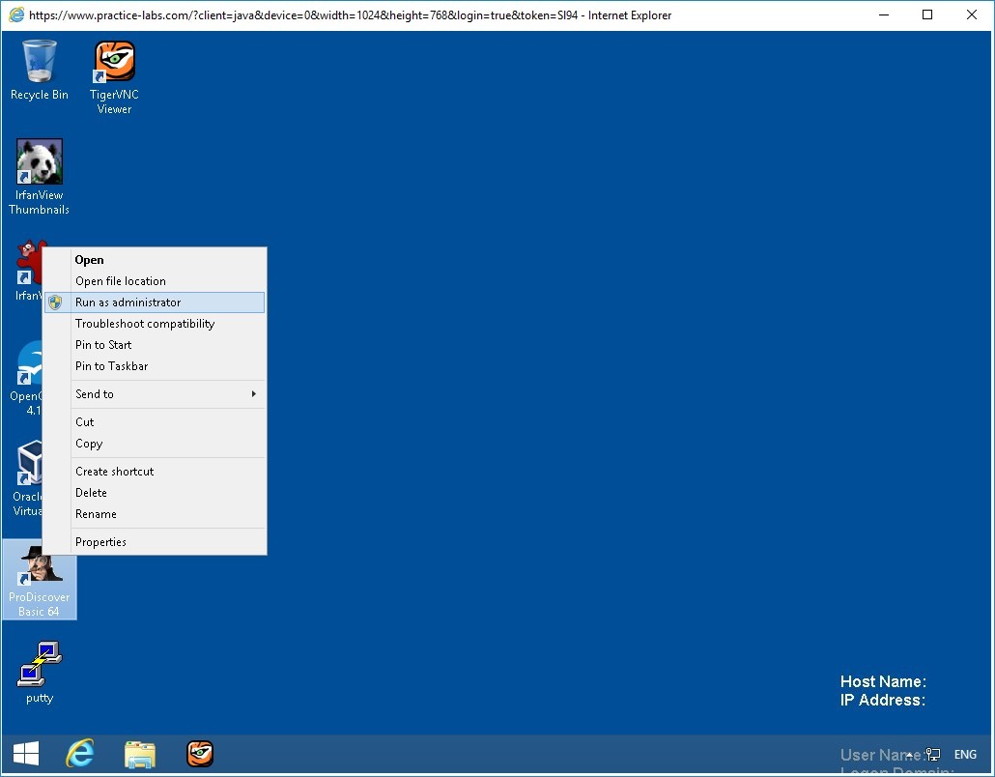The image size is (995, 777).
Task: Choose Open in the context menu
Action: (x=155, y=260)
